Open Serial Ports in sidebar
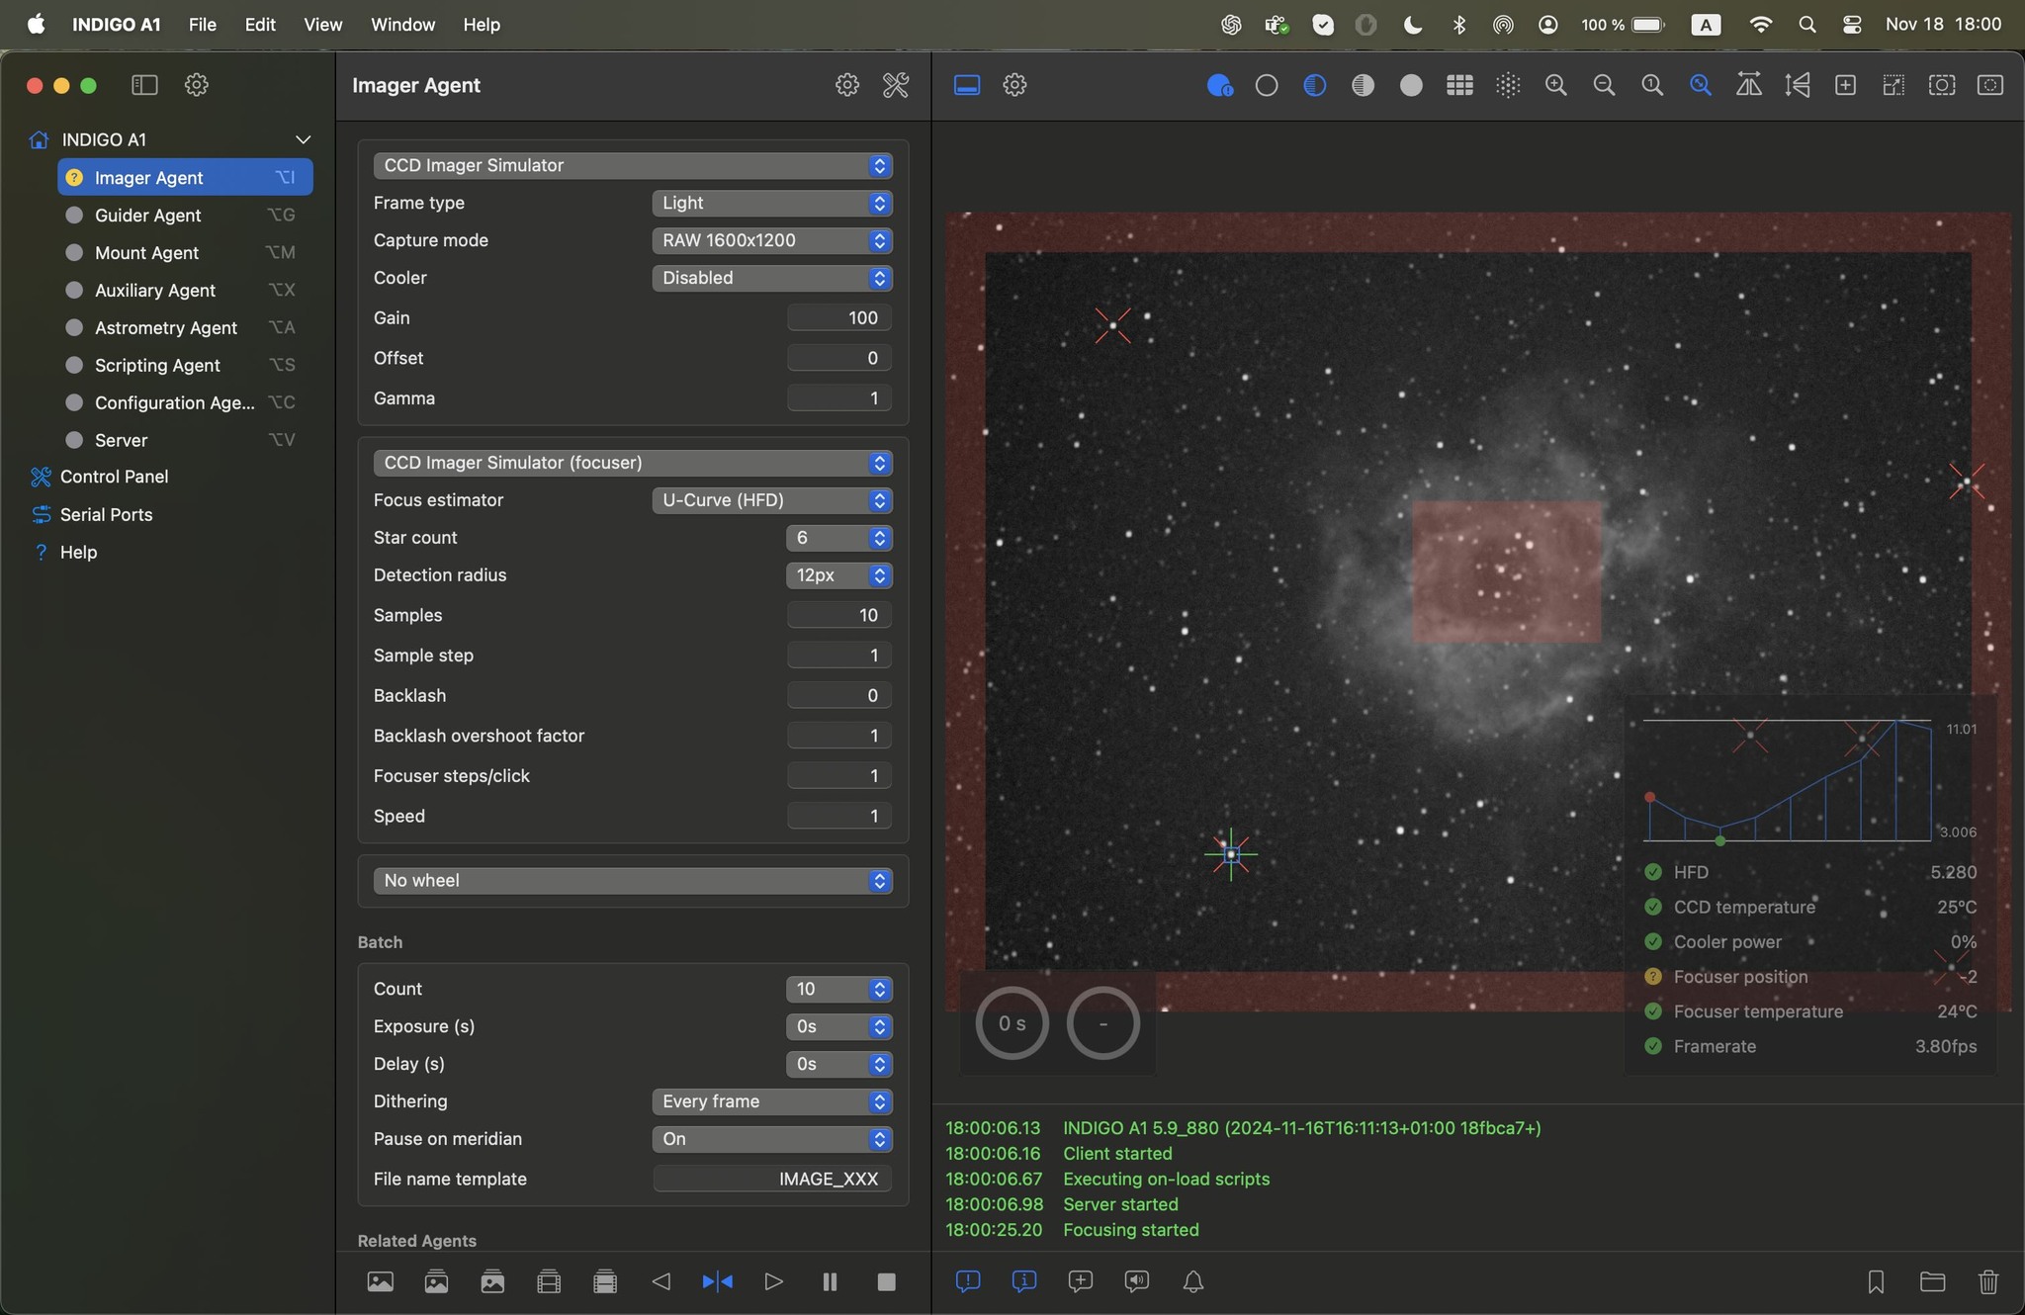Screen dimensions: 2025x1315 (106, 514)
